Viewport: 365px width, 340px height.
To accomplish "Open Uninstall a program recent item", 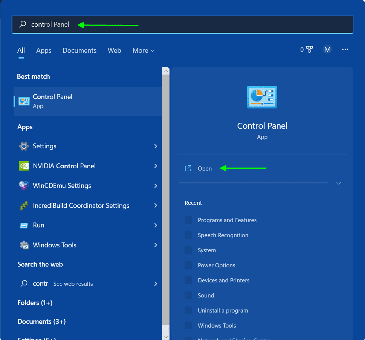I will click(x=223, y=311).
